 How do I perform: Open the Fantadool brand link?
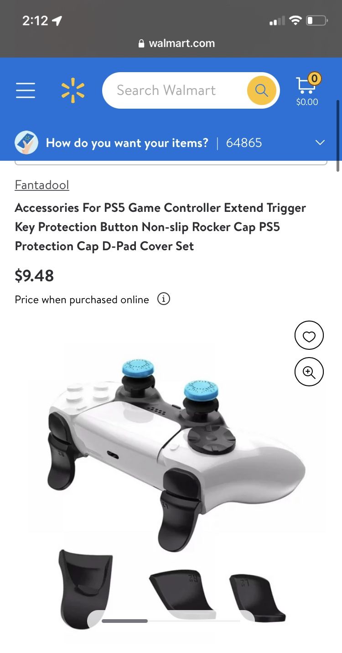click(42, 185)
